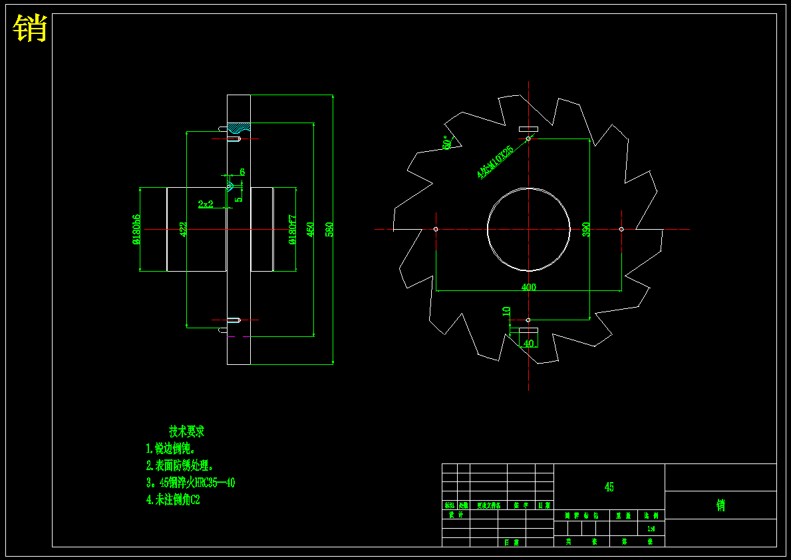Click the 10 keyway dimension
791x560 pixels.
pyautogui.click(x=506, y=312)
